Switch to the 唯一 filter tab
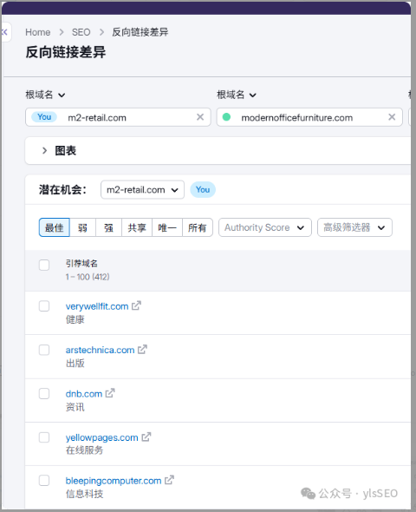Screen dimensions: 416x512 [x=167, y=227]
